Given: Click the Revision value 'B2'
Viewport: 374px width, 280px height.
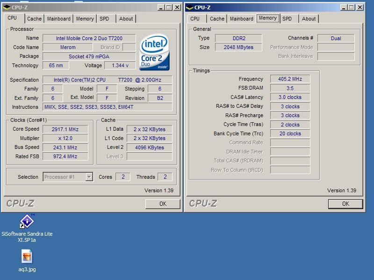Looking at the screenshot, I should (160, 98).
